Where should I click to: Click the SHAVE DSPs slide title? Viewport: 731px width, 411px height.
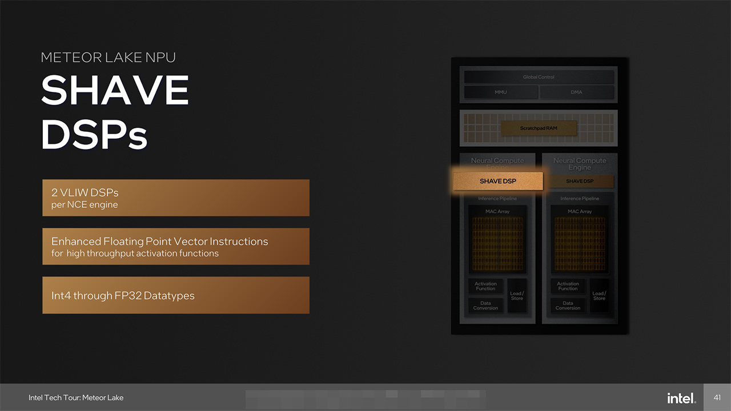pos(115,112)
